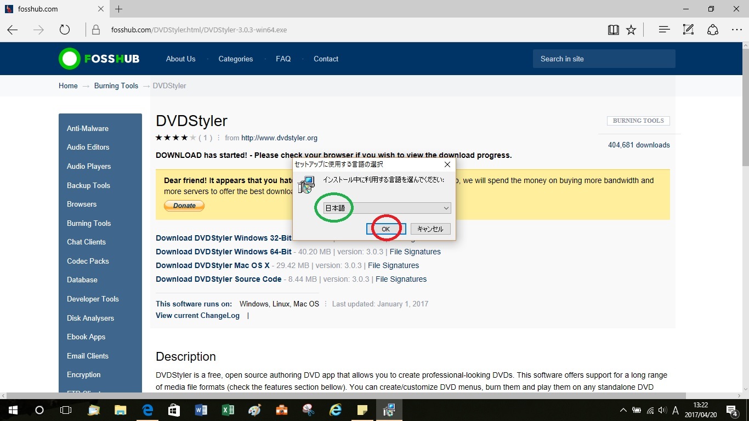Viewport: 749px width, 421px height.
Task: Confirm language with OK button
Action: click(385, 229)
